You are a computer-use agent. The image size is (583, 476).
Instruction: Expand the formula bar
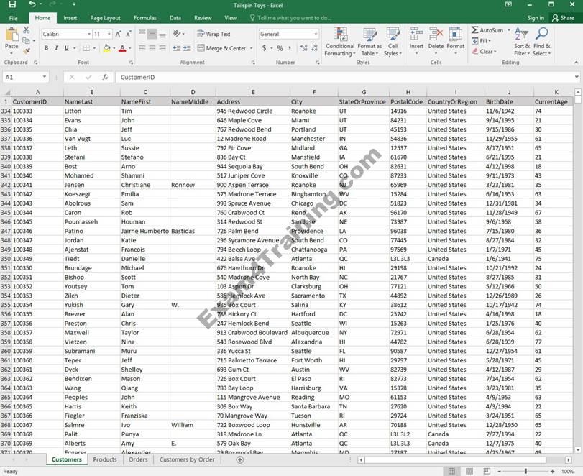(577, 77)
